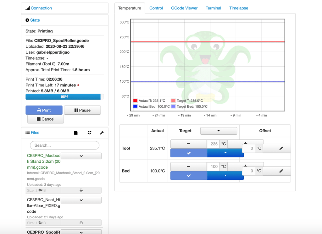Viewport: 322px width, 234px height.
Task: Toggle the document filter icon in Files panel
Action: [x=76, y=133]
